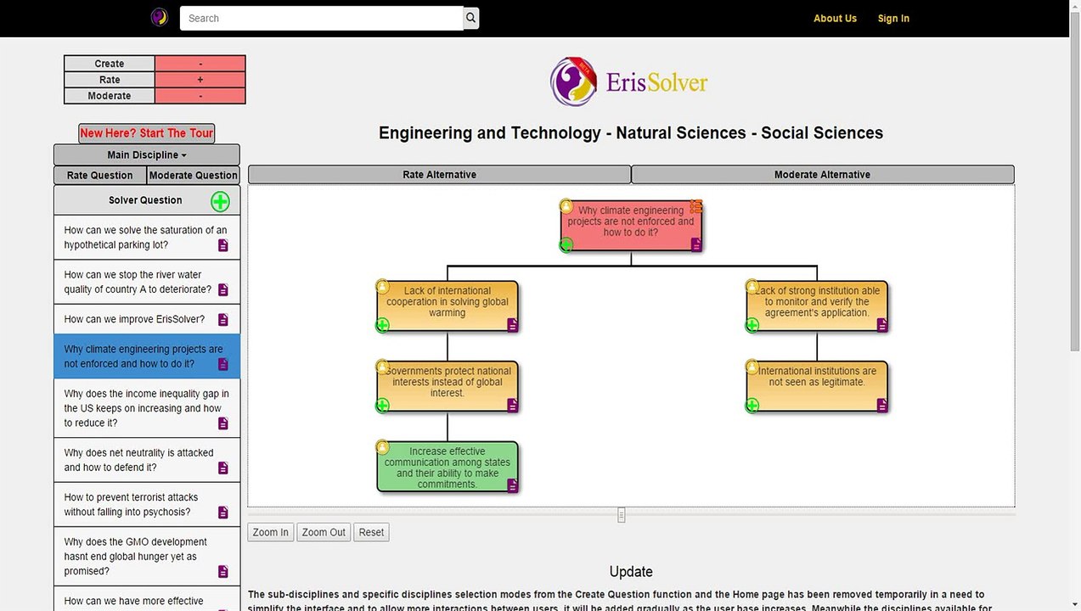Image resolution: width=1081 pixels, height=611 pixels.
Task: Start the New Here tour
Action: pyautogui.click(x=147, y=133)
